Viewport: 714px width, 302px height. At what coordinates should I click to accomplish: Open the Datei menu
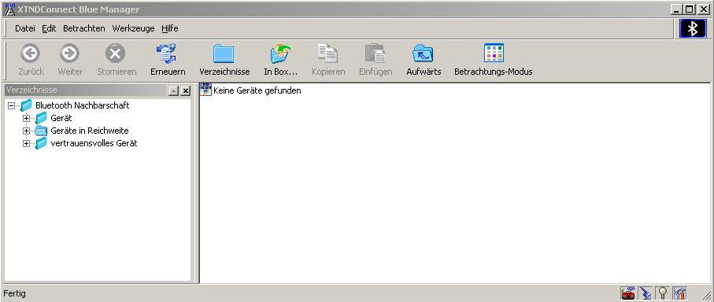pos(25,28)
